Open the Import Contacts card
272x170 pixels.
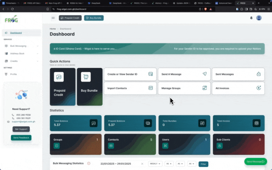point(130,88)
